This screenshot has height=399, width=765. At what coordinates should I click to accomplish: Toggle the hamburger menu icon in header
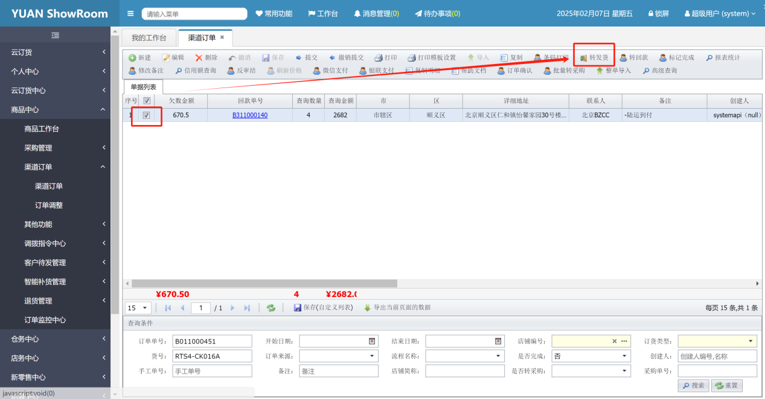coord(131,13)
